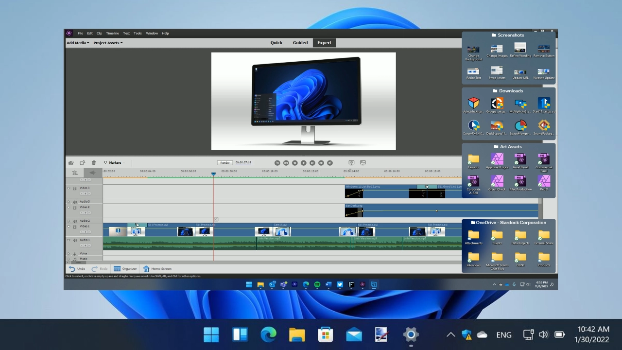Open the Interviews folder in OneDrive fence
The width and height of the screenshot is (622, 350).
point(473,260)
